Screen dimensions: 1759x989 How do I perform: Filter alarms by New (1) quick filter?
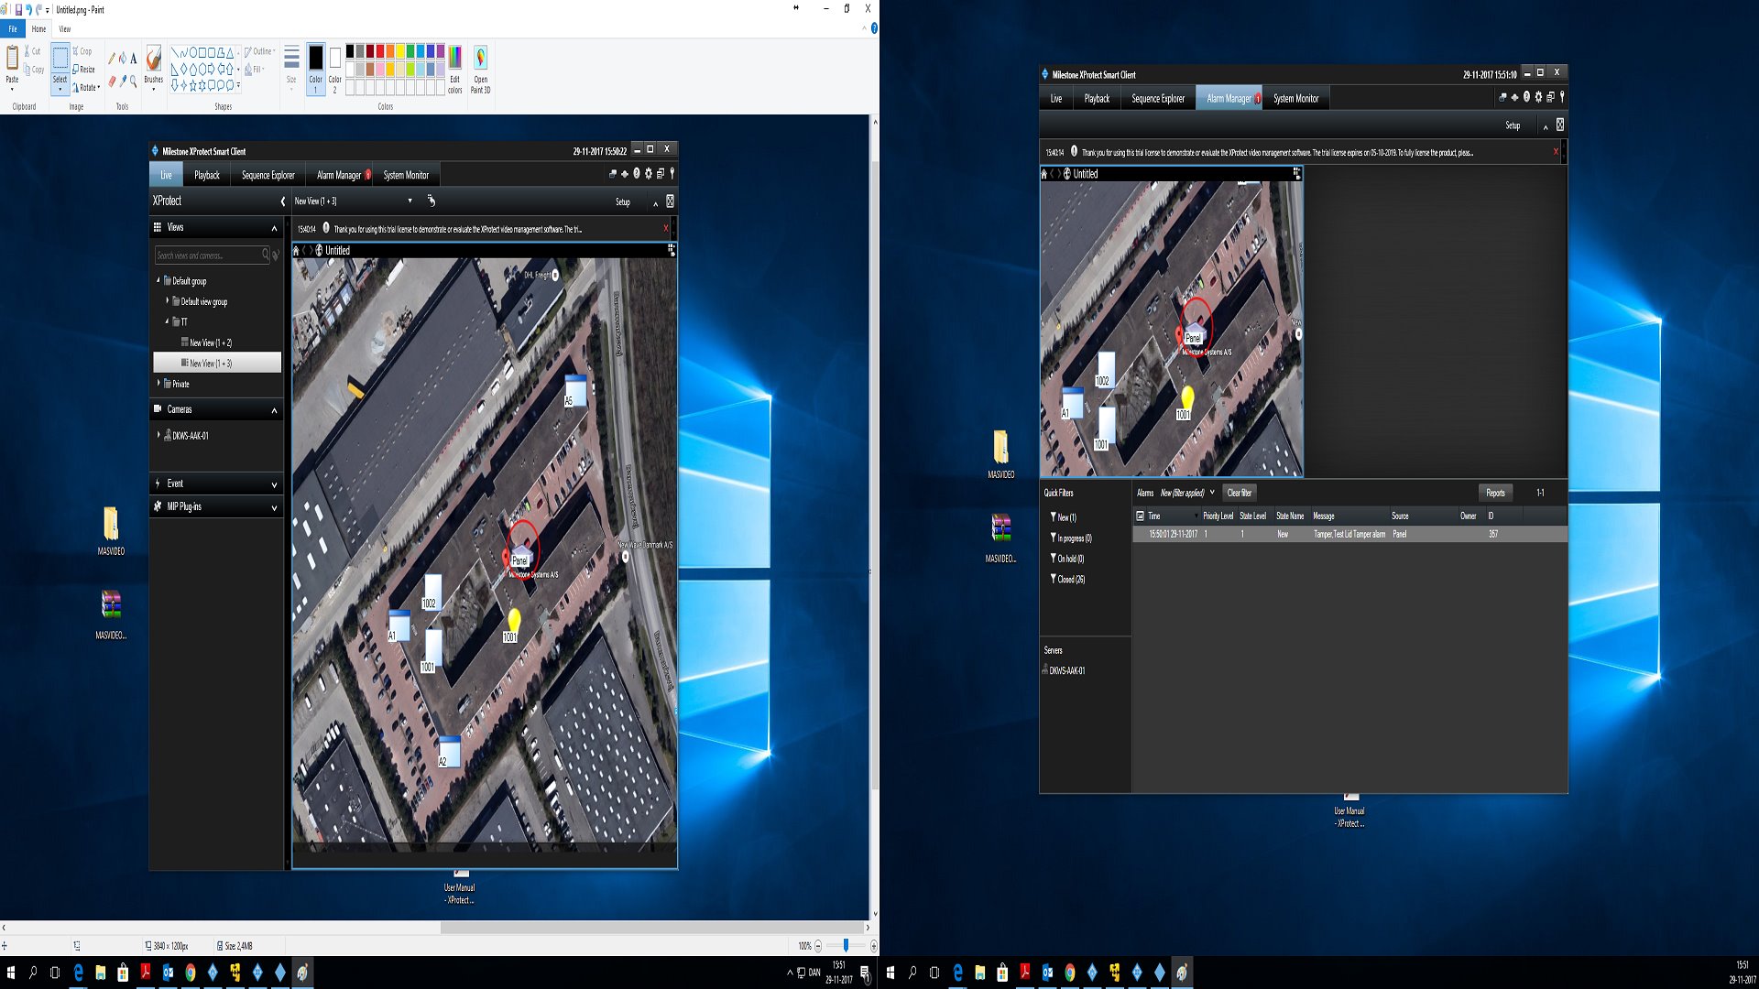pos(1063,517)
